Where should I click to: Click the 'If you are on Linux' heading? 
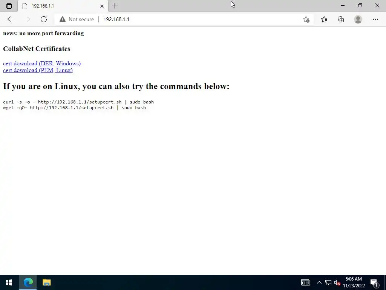(x=116, y=86)
